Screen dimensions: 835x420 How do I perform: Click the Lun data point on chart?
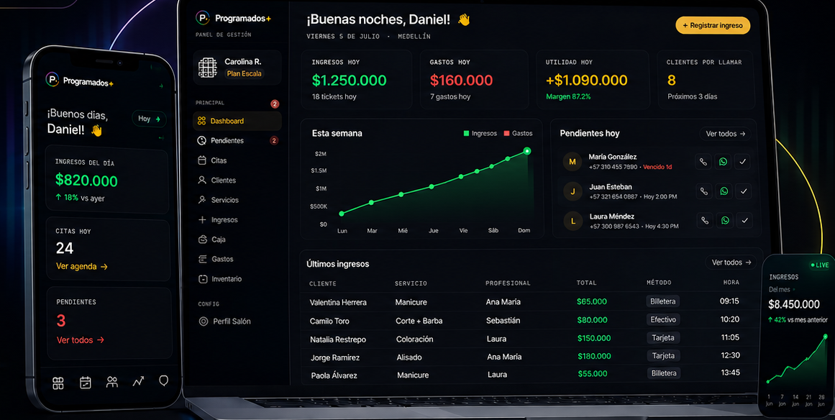[342, 214]
